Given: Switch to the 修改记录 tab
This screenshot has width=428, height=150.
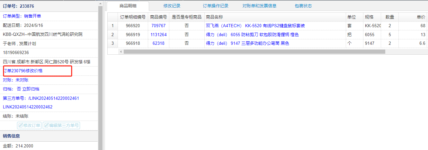Looking at the screenshot, I should point(172,6).
